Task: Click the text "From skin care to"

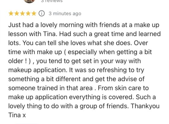Action: pos(123,88)
